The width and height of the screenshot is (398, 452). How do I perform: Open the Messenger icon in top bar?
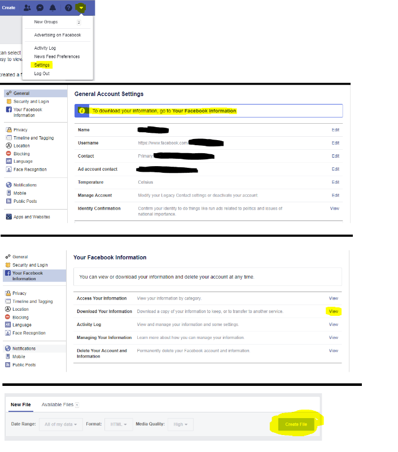pos(40,8)
